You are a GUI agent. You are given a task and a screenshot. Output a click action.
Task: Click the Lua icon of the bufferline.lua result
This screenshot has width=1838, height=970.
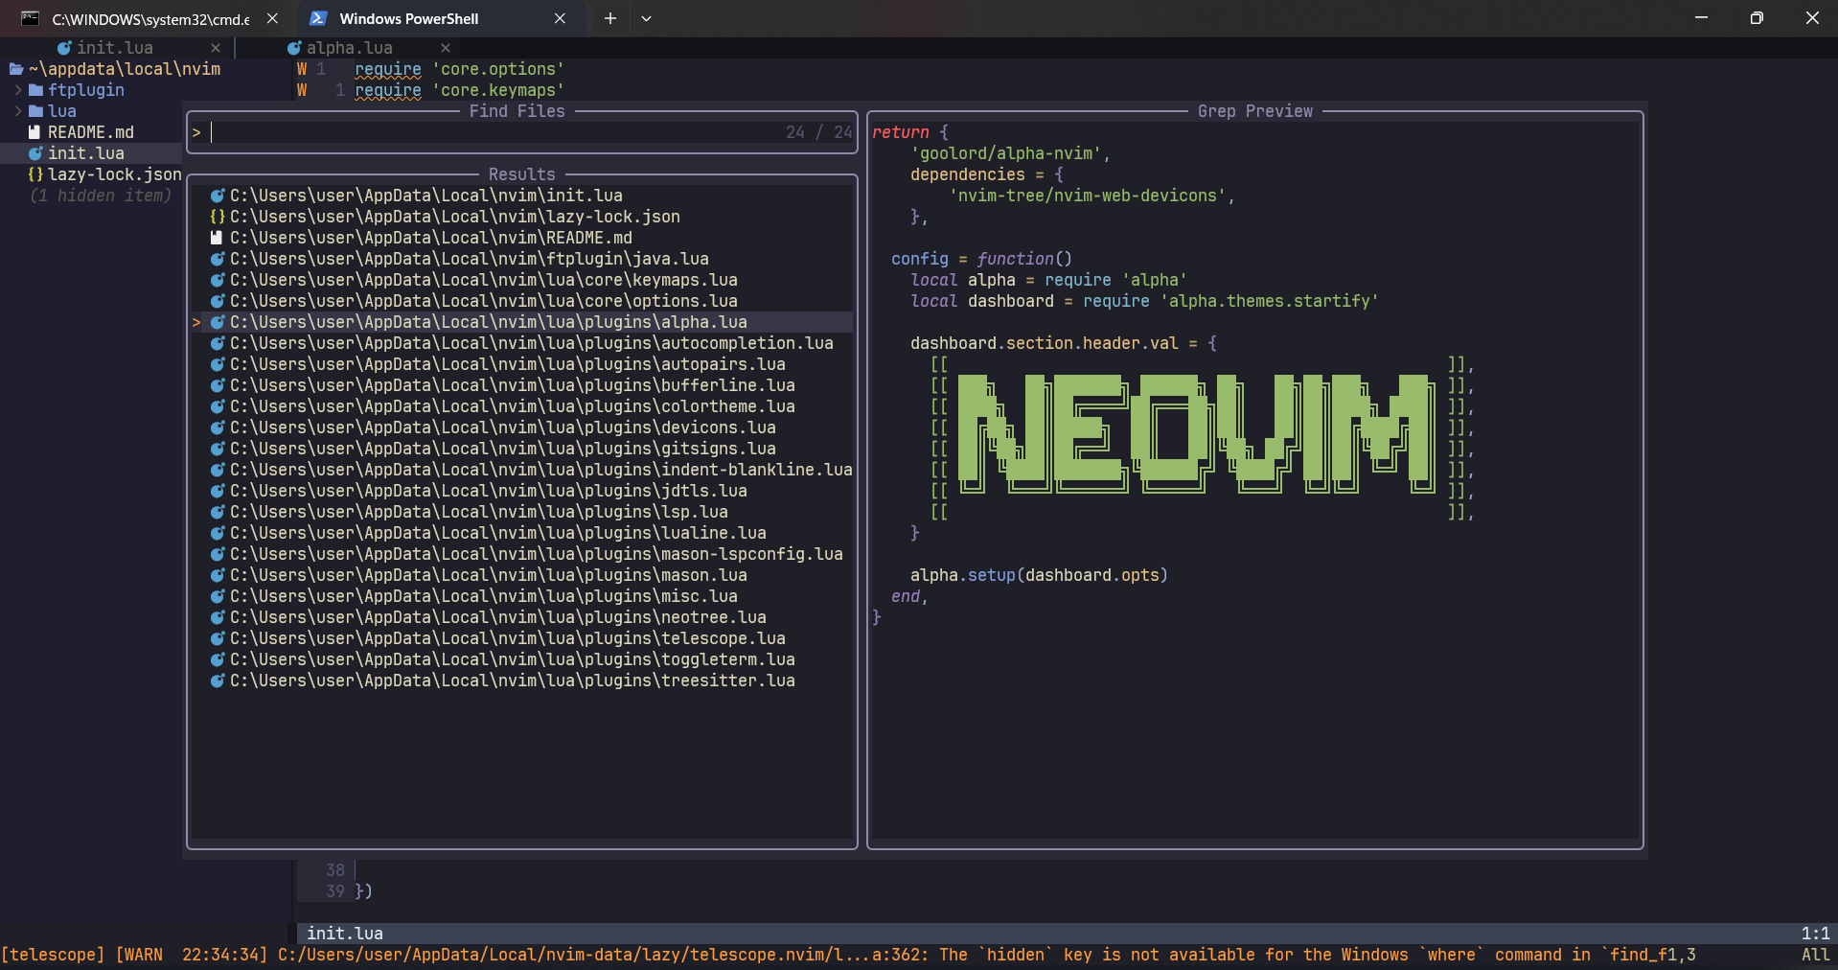click(x=218, y=385)
